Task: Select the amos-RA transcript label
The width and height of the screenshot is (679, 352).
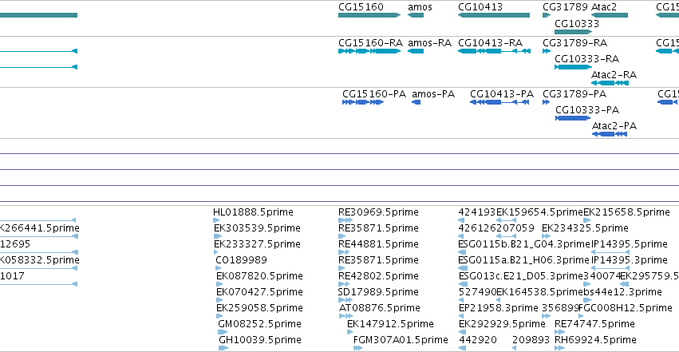Action: [429, 43]
